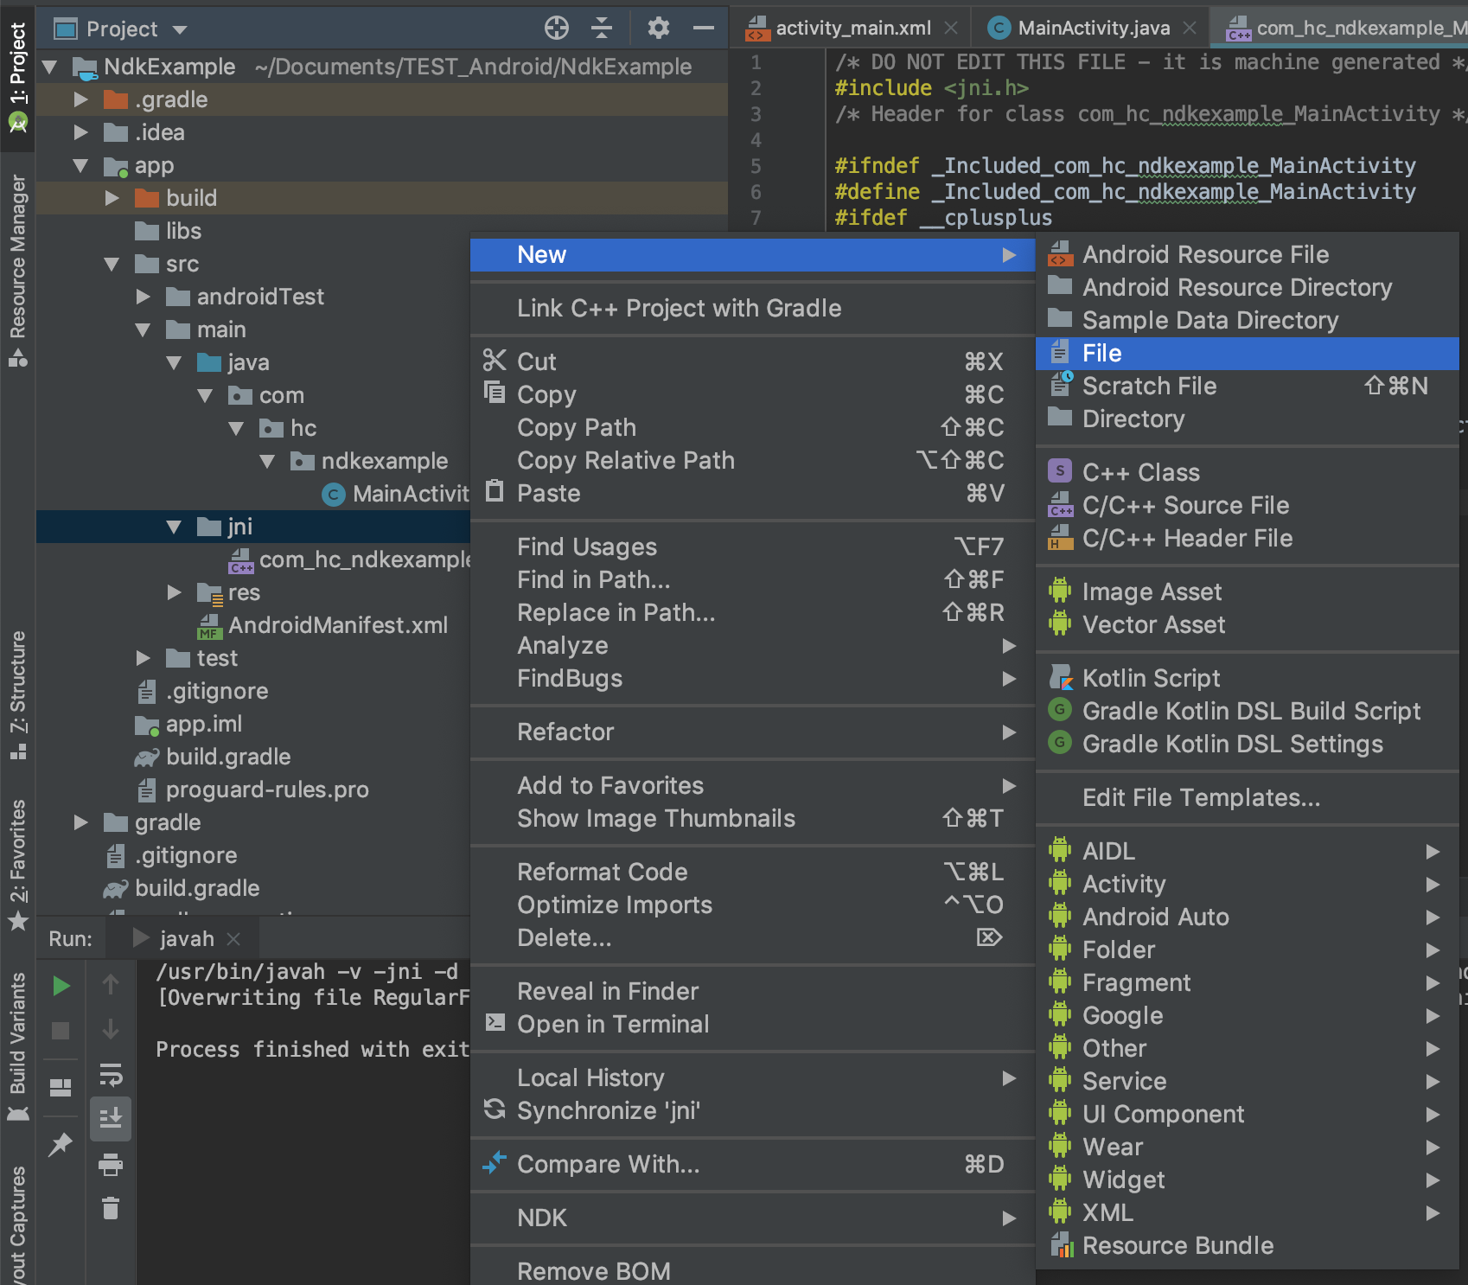This screenshot has height=1285, width=1468.
Task: Choose Gradle Kotlin DSL Build Script
Action: (x=1247, y=711)
